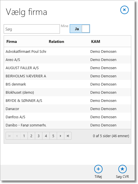Sort by KAM column header
The image size is (138, 184).
pyautogui.click(x=96, y=41)
